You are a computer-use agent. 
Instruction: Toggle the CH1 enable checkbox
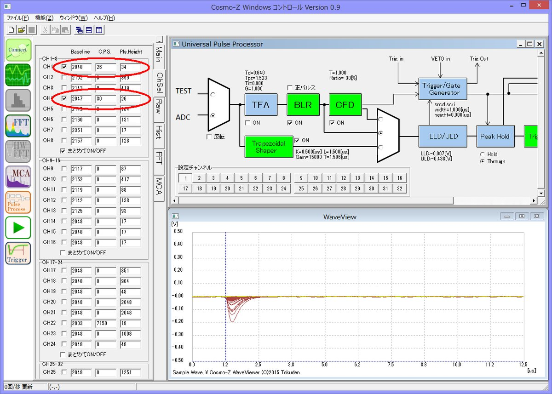coord(64,67)
